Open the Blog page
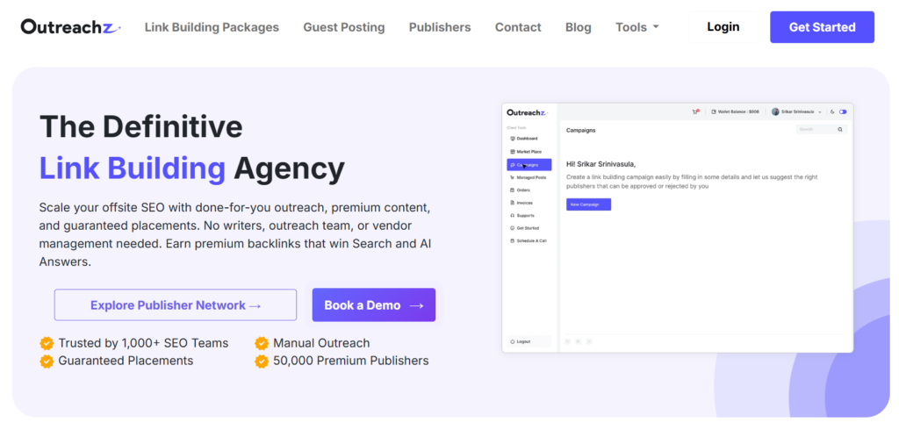This screenshot has width=899, height=437. [578, 27]
